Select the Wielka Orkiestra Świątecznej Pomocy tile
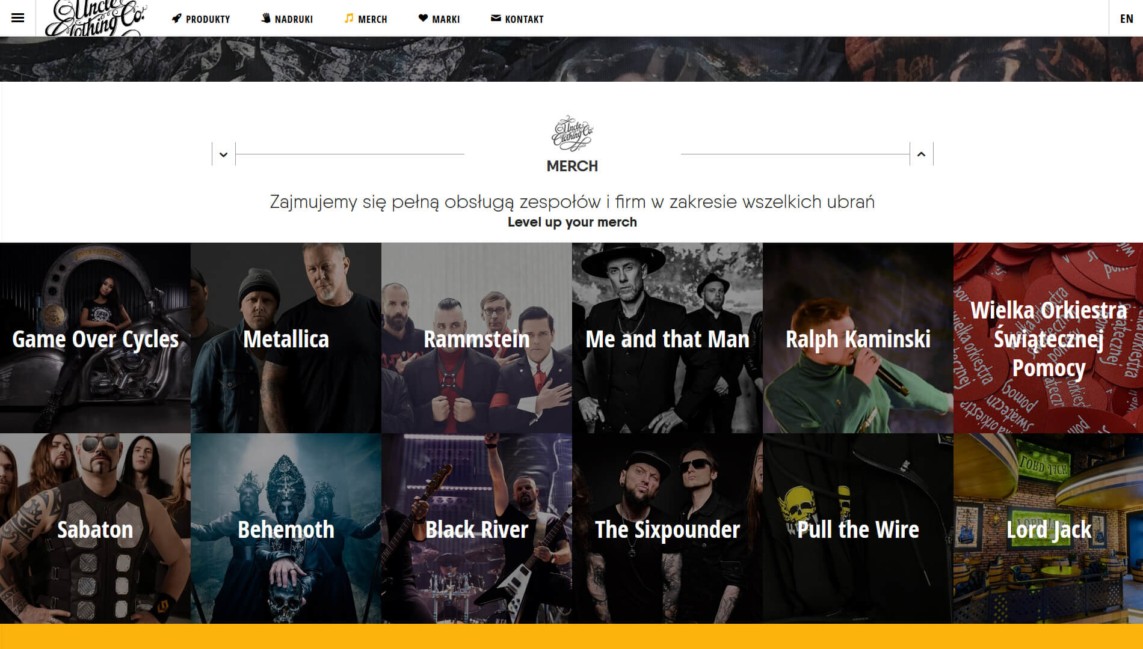 point(1048,338)
